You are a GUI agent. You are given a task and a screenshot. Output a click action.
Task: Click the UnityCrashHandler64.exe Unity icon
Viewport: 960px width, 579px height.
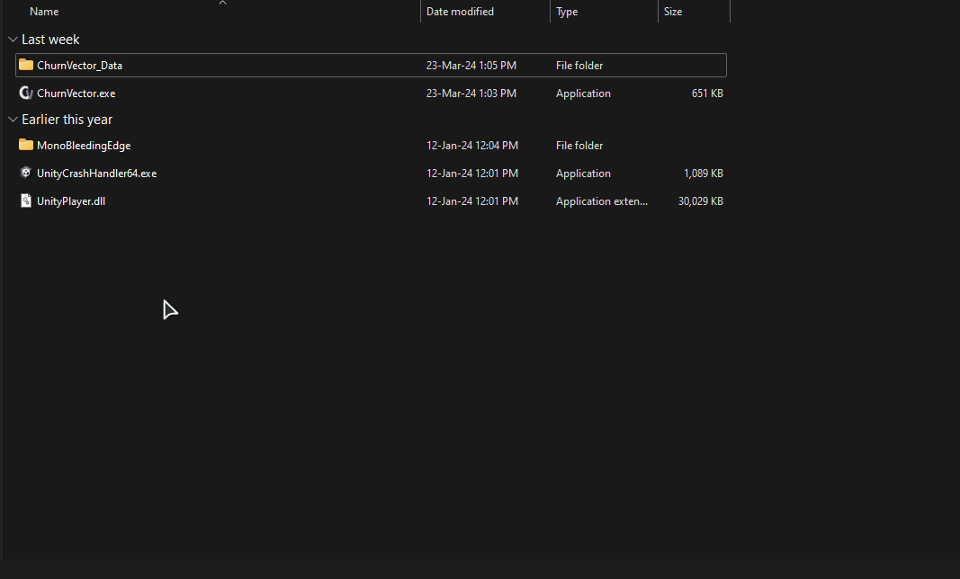[x=26, y=174]
